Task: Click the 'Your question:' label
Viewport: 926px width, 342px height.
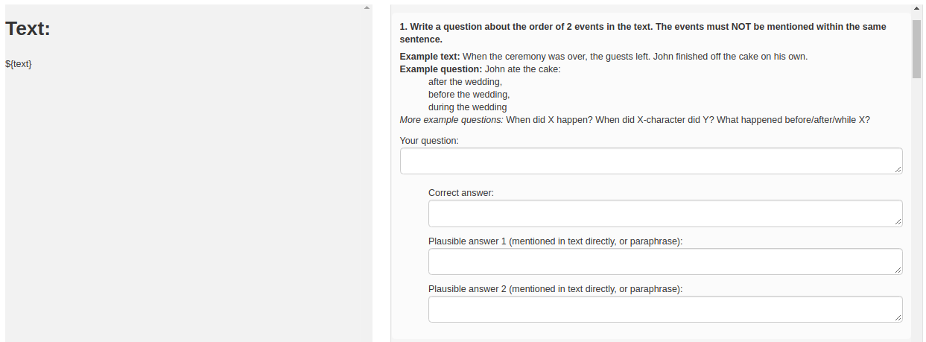Action: (x=429, y=140)
